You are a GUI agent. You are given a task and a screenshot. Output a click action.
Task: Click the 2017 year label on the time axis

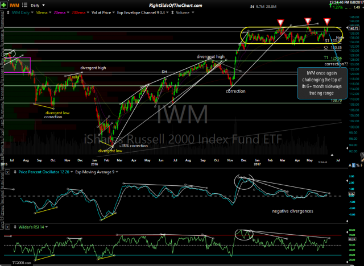pyautogui.click(x=257, y=164)
